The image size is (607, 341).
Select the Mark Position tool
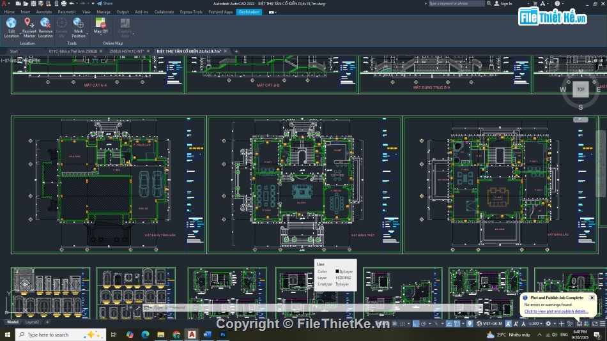78,23
